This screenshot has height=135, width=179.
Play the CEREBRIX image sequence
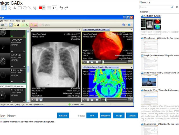tap(97, 100)
